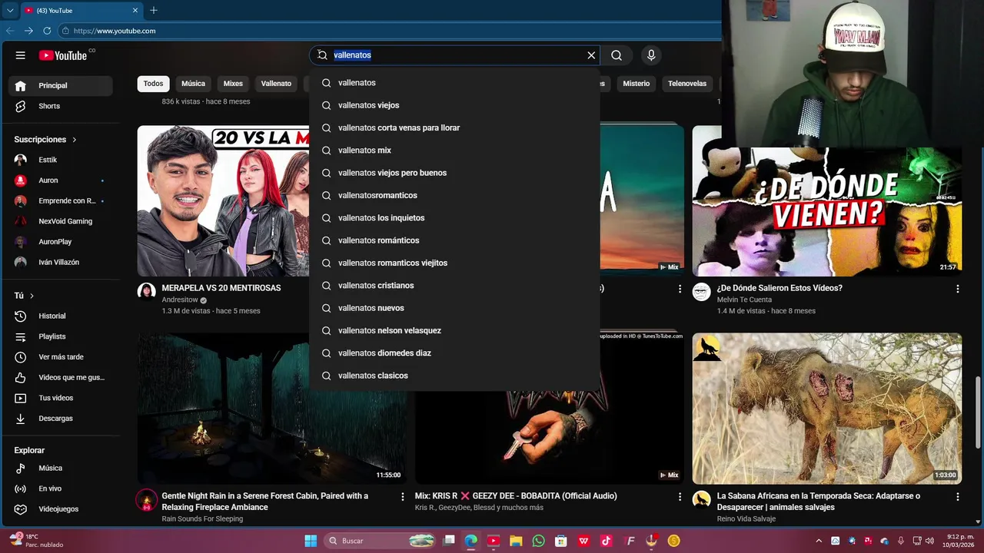Open Videos que me gustan list

pos(61,378)
